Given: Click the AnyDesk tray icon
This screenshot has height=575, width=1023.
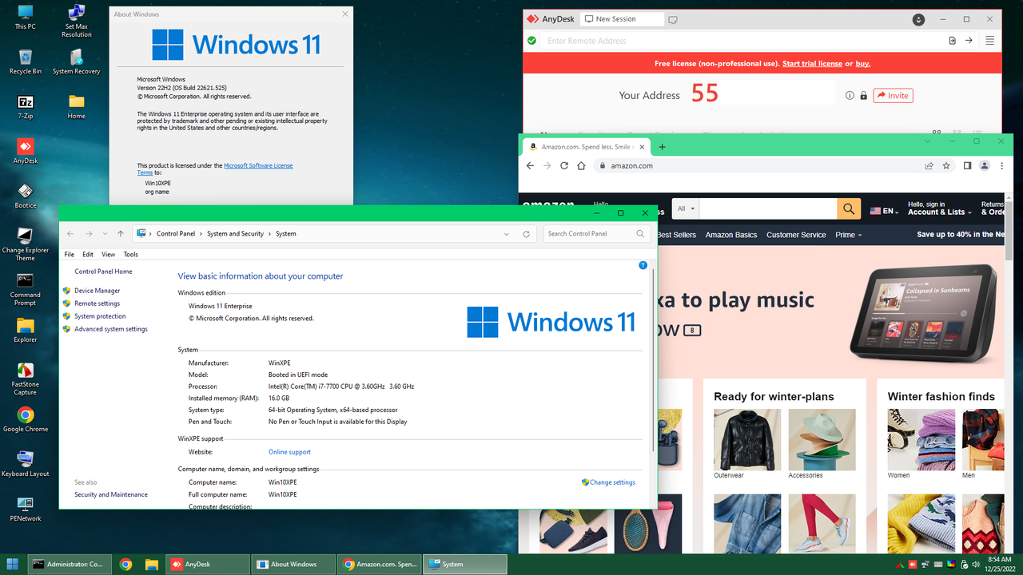Looking at the screenshot, I should point(912,564).
